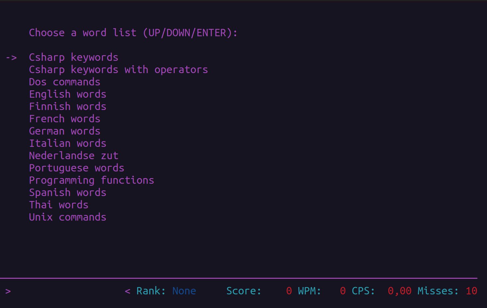Pick the Dos commands word list

[64, 82]
